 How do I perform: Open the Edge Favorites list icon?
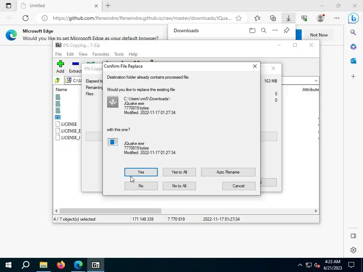257,18
